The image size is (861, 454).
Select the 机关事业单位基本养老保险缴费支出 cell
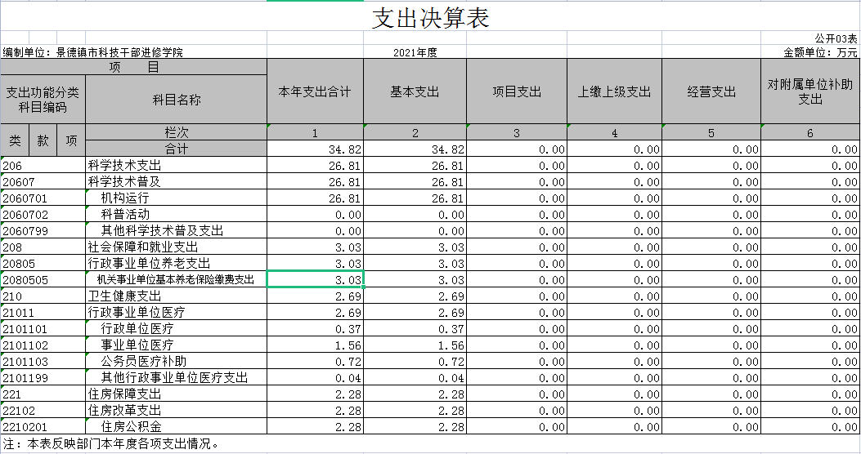(175, 279)
